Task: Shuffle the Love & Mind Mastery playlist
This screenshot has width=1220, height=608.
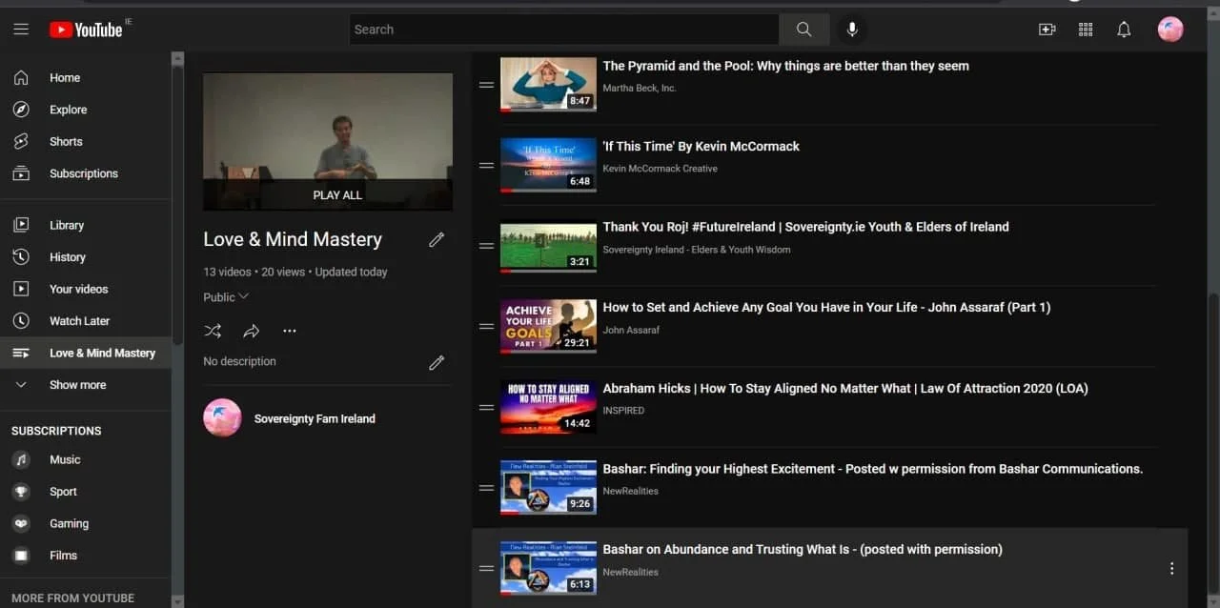Action: pos(213,331)
